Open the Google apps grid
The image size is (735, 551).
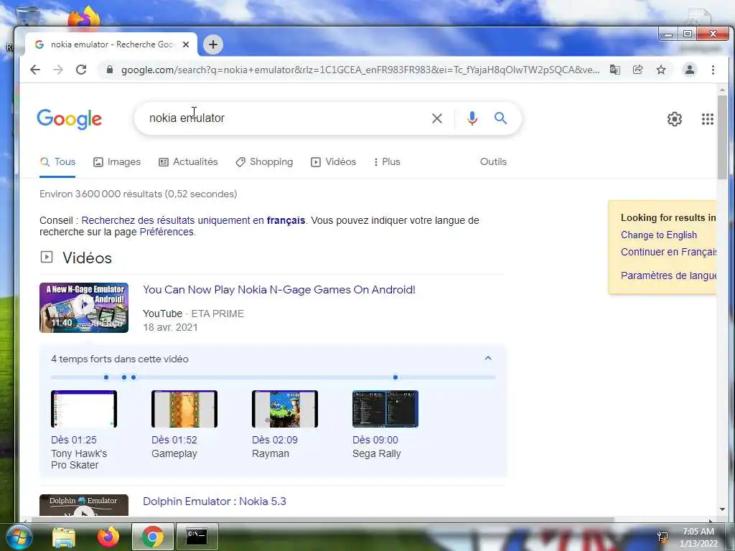(707, 119)
